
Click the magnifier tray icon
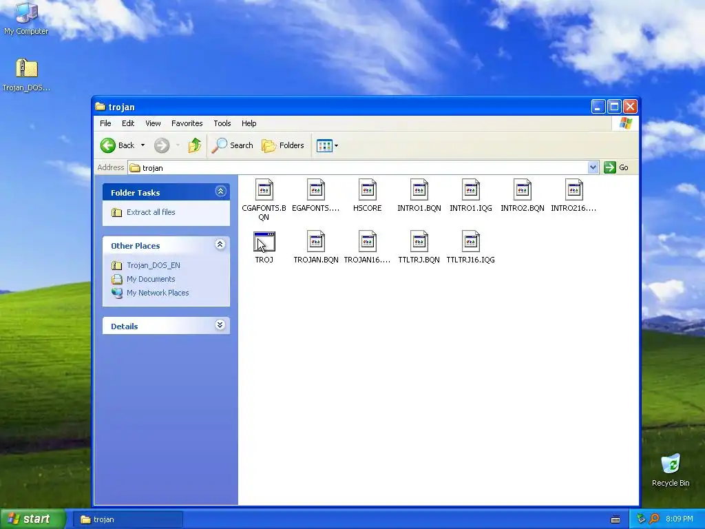pos(654,519)
